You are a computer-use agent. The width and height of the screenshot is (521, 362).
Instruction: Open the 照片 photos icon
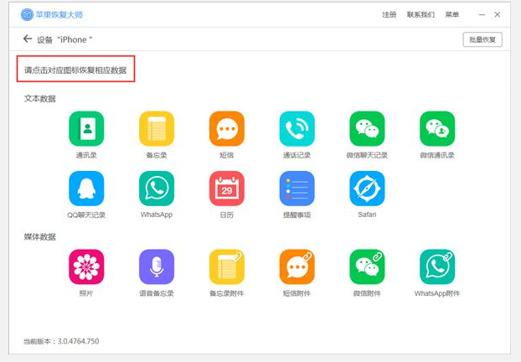pos(86,267)
